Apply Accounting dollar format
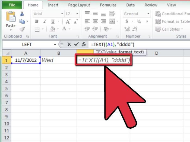The height and width of the screenshot is (142, 190). point(127,21)
